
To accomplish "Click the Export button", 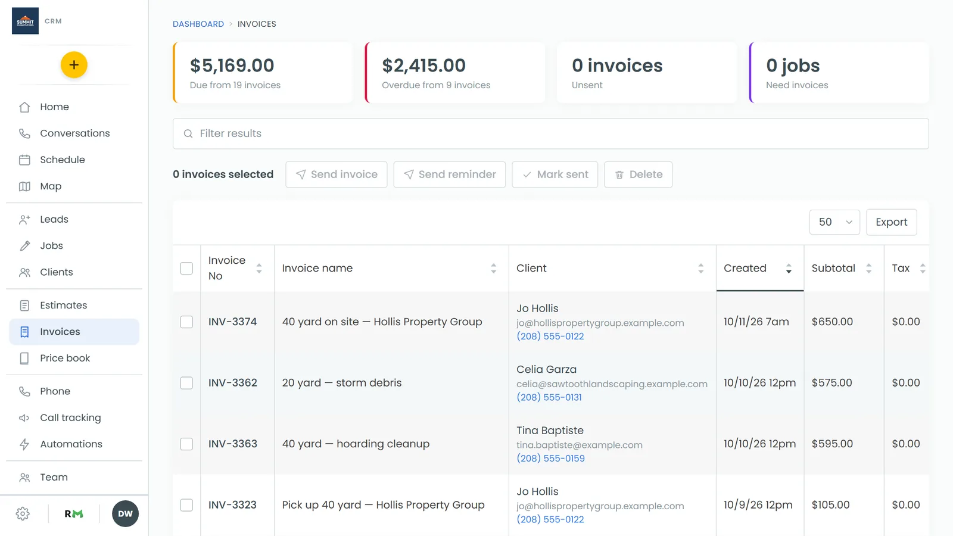I will click(x=891, y=222).
